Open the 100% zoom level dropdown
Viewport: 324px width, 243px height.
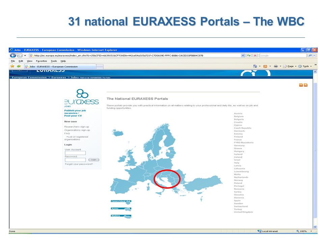click(311, 231)
